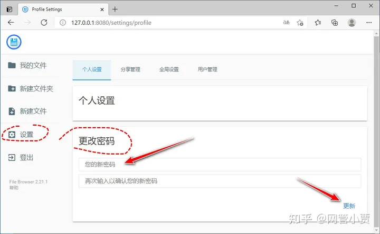Click the 更改密码 heading text
380x234 pixels.
97,141
